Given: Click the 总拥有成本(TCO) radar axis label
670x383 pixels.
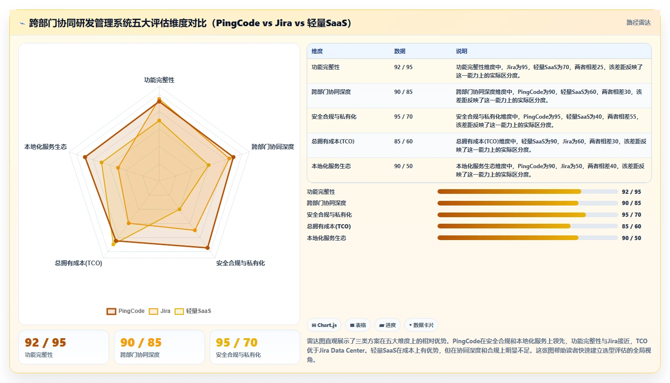Looking at the screenshot, I should click(x=78, y=263).
